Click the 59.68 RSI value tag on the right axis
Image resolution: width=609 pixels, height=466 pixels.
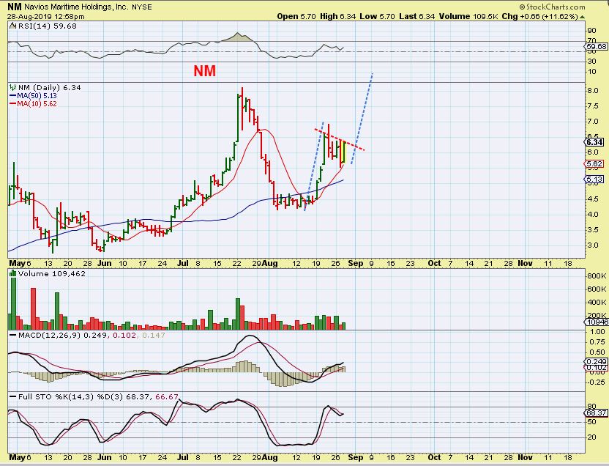[596, 46]
